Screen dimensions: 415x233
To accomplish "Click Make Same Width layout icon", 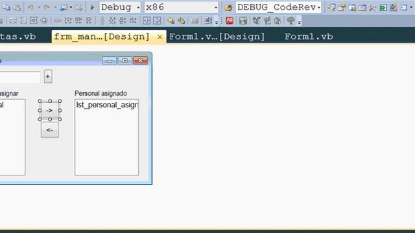I will pyautogui.click(x=13, y=21).
